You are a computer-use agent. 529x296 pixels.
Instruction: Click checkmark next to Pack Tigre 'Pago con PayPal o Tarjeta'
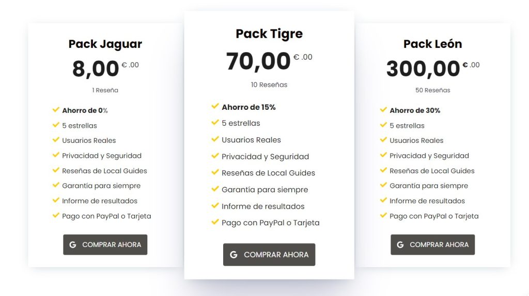coord(215,222)
